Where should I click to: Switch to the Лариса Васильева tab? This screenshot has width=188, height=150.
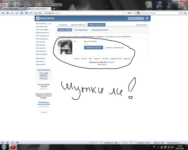pyautogui.click(x=13, y=9)
